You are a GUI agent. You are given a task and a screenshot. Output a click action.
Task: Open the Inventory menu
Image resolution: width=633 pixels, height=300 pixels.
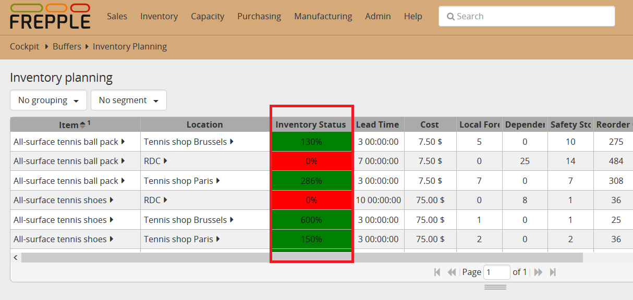[x=159, y=16]
